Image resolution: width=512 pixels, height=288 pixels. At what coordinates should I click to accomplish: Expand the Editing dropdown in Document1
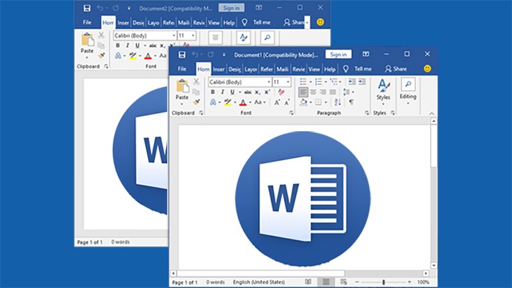(408, 104)
